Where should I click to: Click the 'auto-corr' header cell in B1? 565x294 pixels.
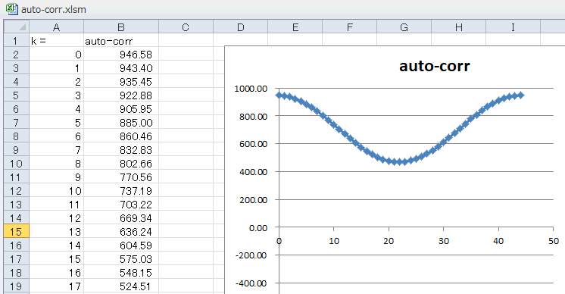pos(121,41)
